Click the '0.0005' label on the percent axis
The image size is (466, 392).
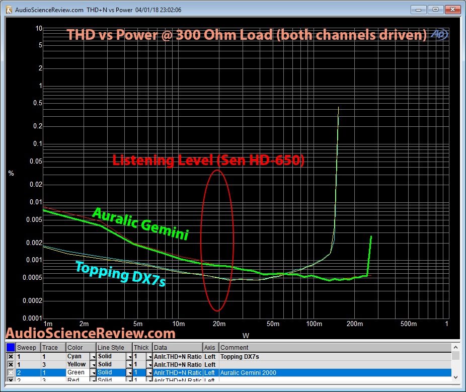33,278
